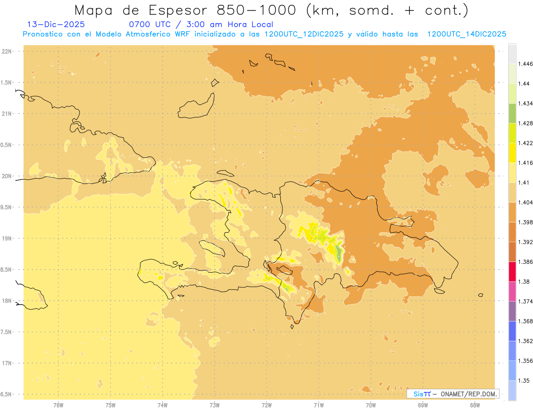Image resolution: width=533 pixels, height=411 pixels.
Task: Click the green swatch between 1.428 and 1.434
Action: tap(512, 113)
